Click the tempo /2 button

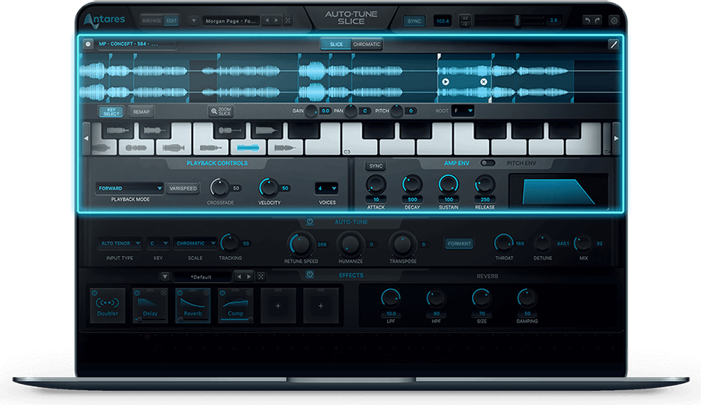point(465,23)
